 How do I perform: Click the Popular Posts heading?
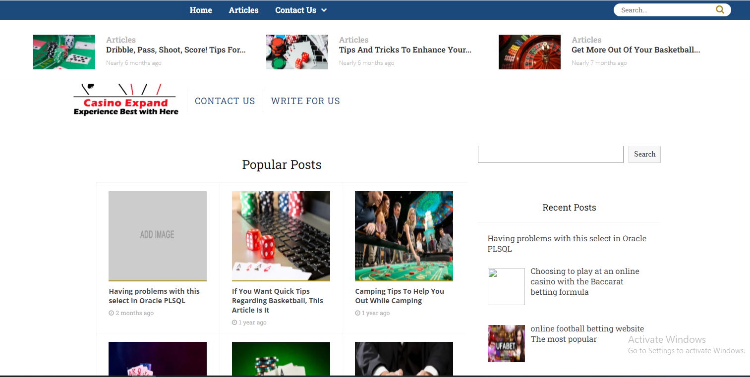[282, 165]
